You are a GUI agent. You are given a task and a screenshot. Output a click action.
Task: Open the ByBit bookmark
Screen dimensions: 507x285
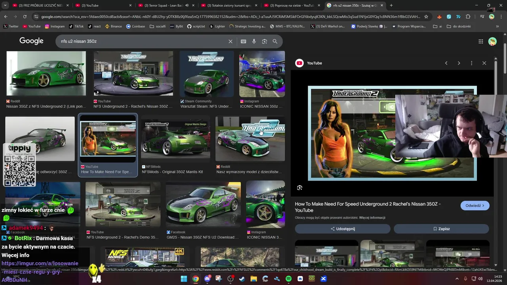176,27
